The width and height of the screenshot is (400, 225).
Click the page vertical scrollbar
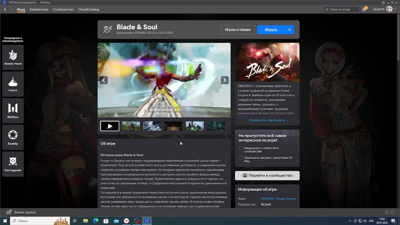click(398, 37)
